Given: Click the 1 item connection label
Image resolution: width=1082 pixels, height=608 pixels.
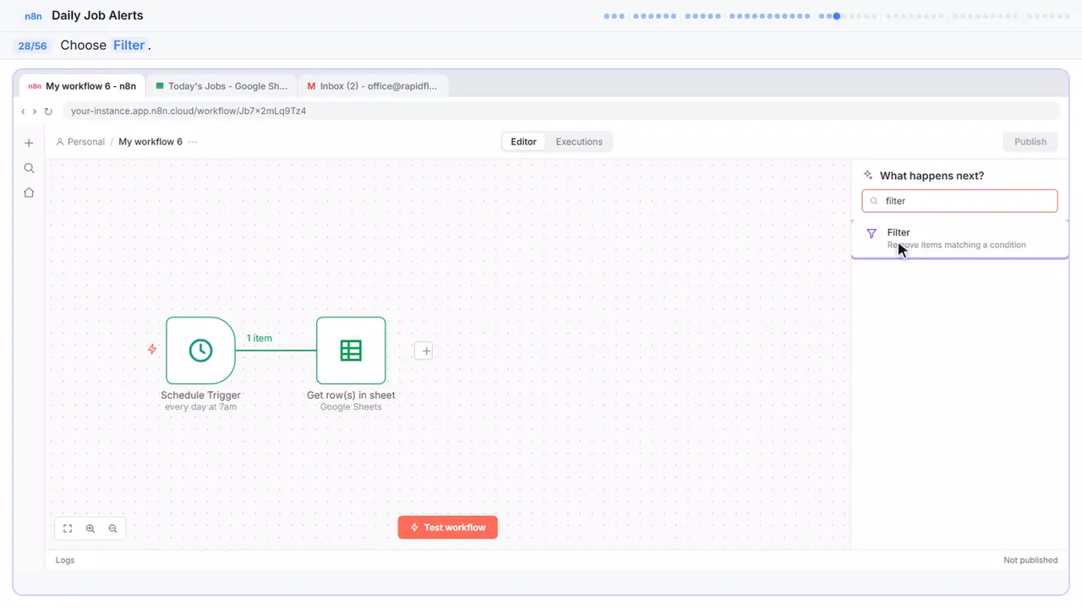Looking at the screenshot, I should pos(260,338).
